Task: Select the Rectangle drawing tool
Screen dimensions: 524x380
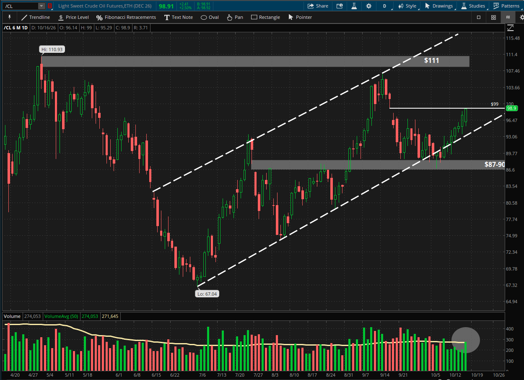Action: click(265, 17)
